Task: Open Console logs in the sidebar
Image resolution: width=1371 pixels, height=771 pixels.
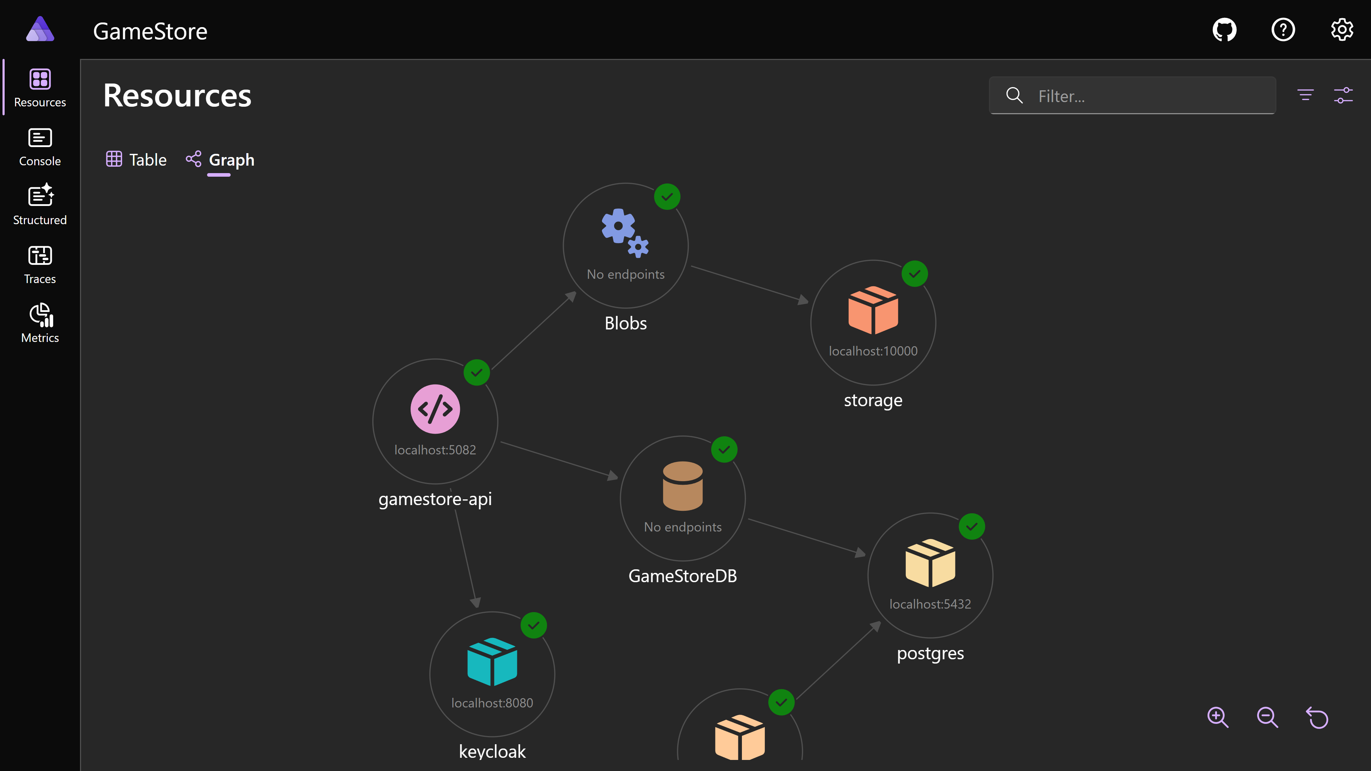Action: pyautogui.click(x=40, y=147)
